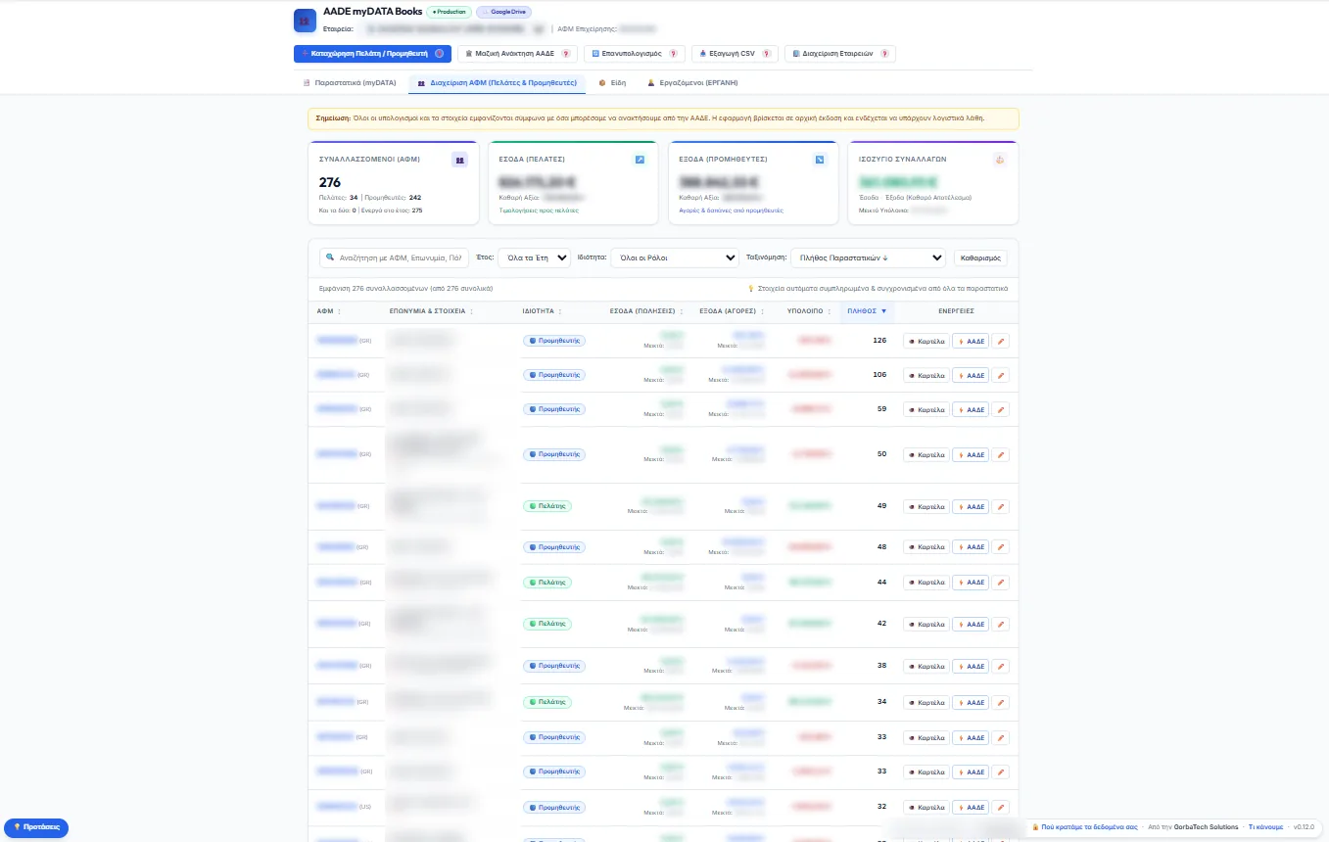Click the edit pencil in the 44-count row
Viewport: 1329px width, 842px height.
pyautogui.click(x=1000, y=583)
